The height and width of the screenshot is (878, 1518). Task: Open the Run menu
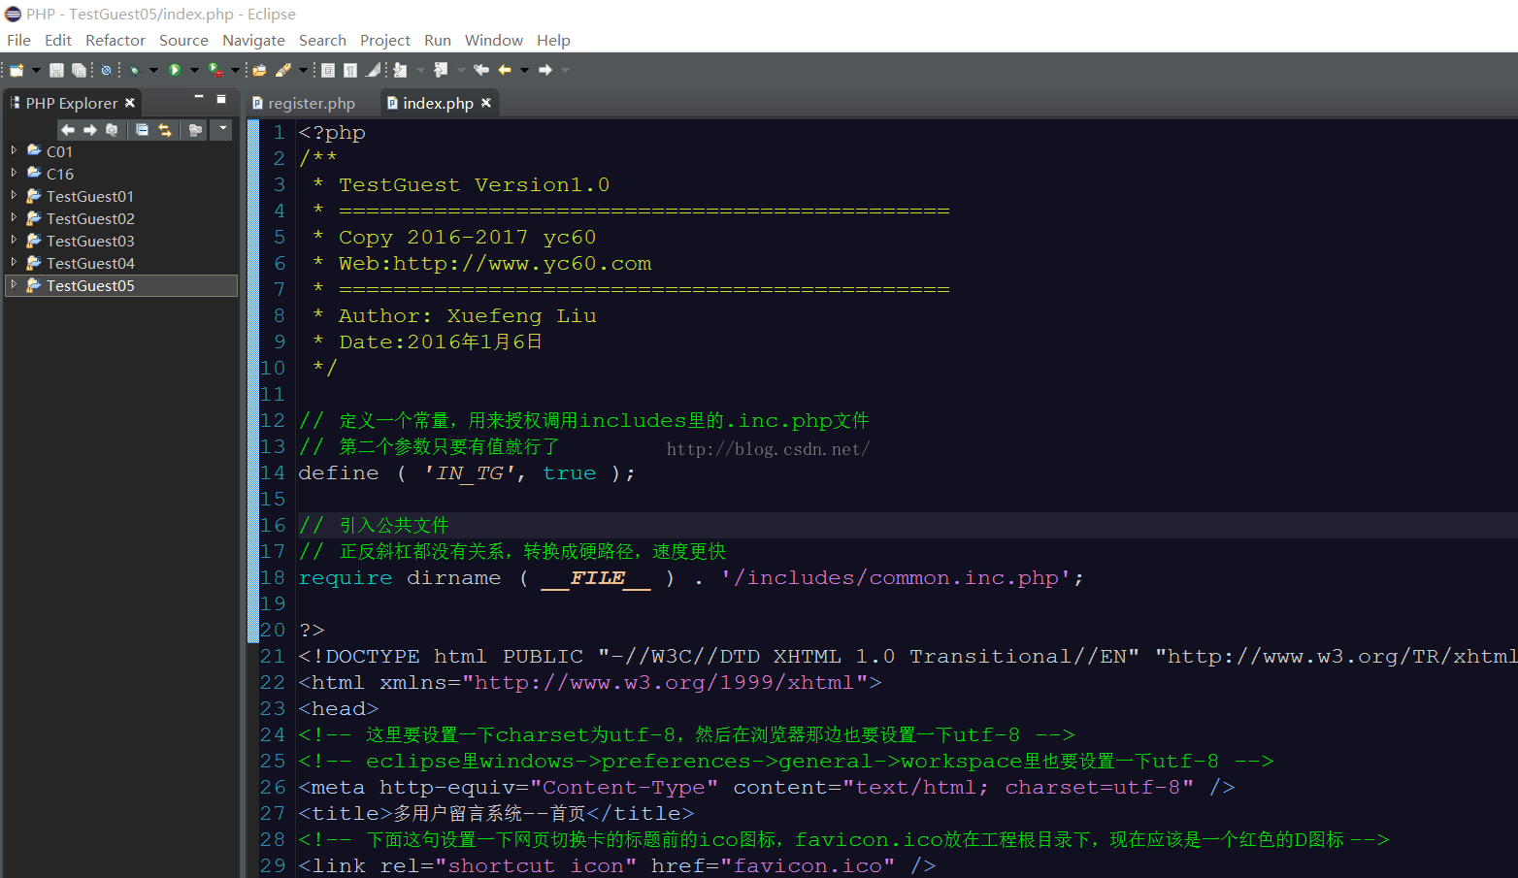438,40
